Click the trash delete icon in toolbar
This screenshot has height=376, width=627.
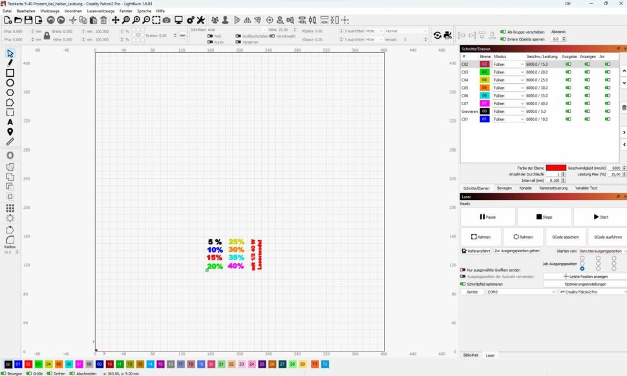(x=103, y=20)
